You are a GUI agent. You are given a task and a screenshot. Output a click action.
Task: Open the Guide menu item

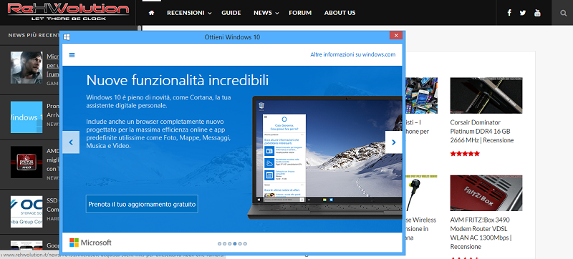[x=231, y=13]
